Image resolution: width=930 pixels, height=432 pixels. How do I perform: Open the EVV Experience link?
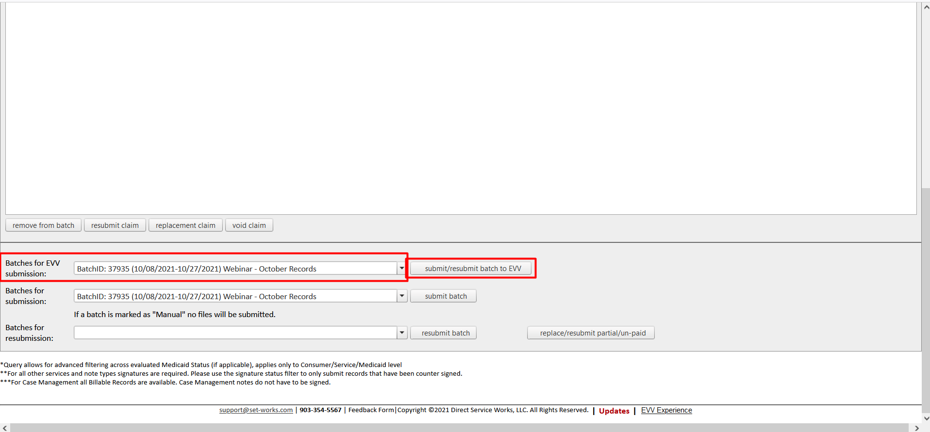(x=666, y=410)
